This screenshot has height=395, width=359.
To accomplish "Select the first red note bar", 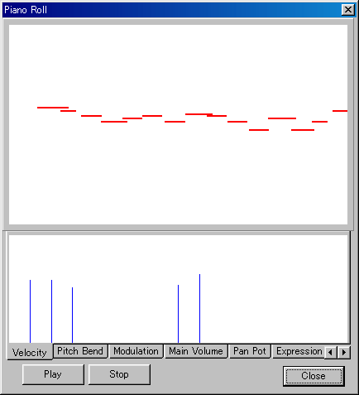I will coord(53,108).
